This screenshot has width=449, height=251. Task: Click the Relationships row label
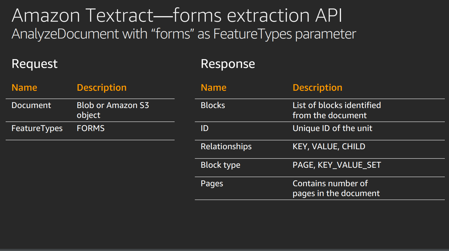[x=226, y=147]
